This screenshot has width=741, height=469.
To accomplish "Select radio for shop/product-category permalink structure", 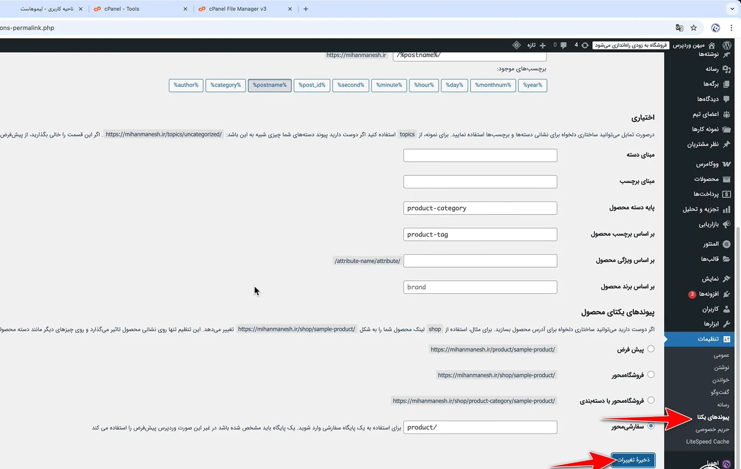I will 651,401.
